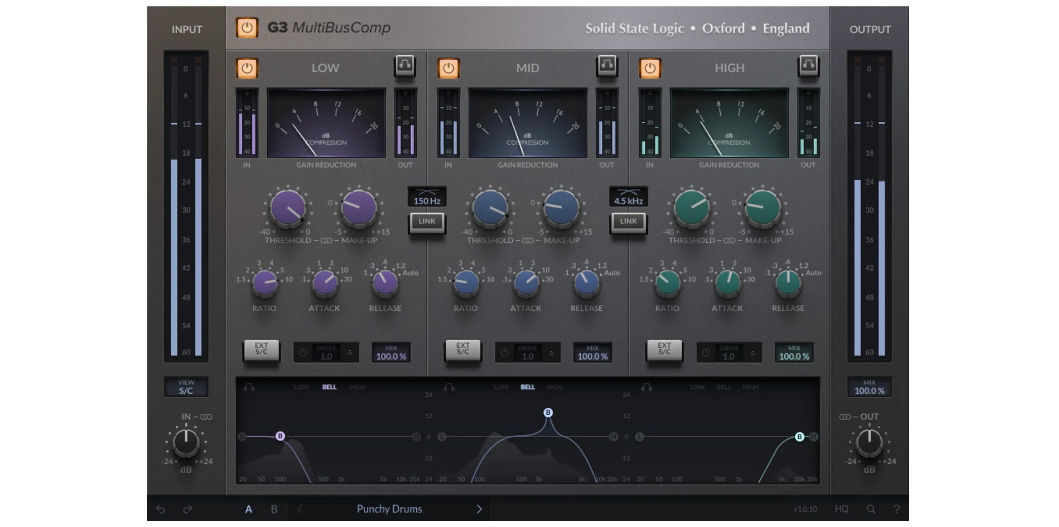Select BELL filter type in the MID sidechain EQ

click(528, 387)
